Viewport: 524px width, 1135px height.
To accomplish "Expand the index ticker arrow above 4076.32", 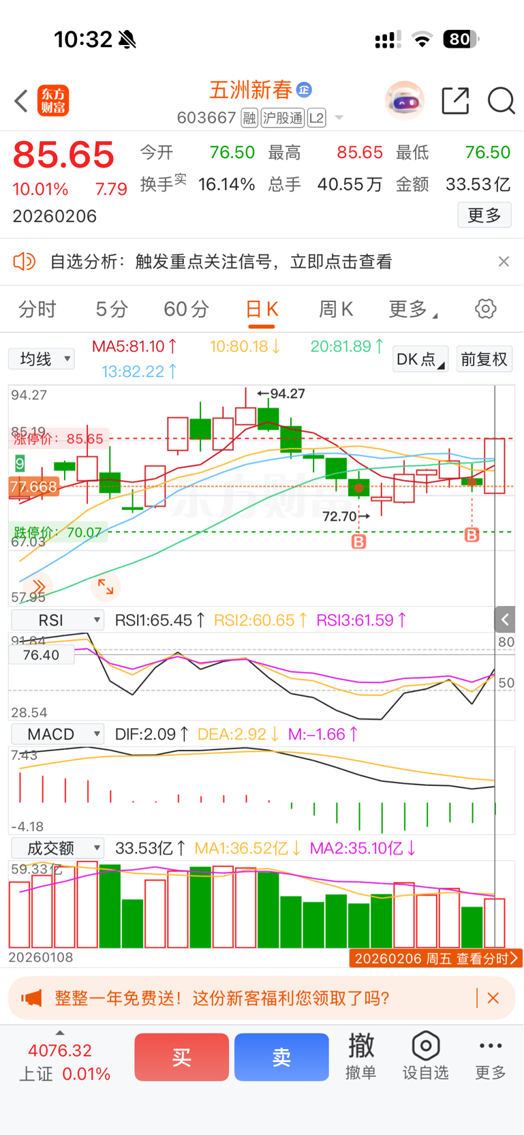I will (60, 1032).
